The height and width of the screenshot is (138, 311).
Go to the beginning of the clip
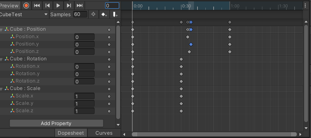tap(37, 5)
